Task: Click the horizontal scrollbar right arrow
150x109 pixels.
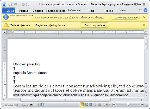Action: coord(142,100)
